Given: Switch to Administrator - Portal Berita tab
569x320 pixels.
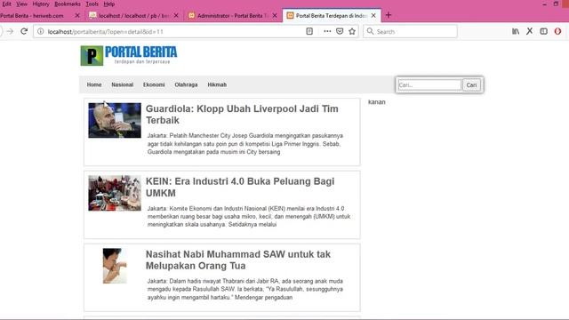Looking at the screenshot, I should (x=232, y=16).
